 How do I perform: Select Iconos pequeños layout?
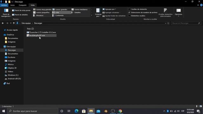click(42, 12)
